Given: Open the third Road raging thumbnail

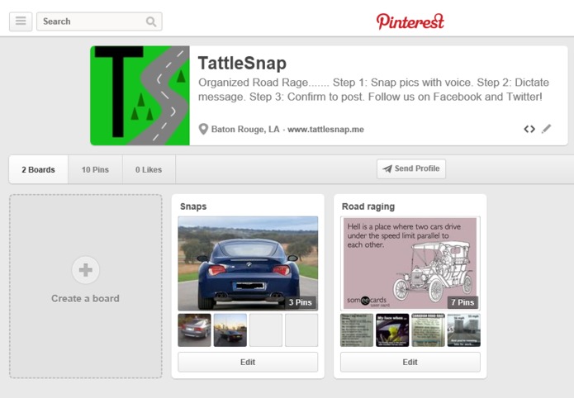Looking at the screenshot, I should coord(428,330).
